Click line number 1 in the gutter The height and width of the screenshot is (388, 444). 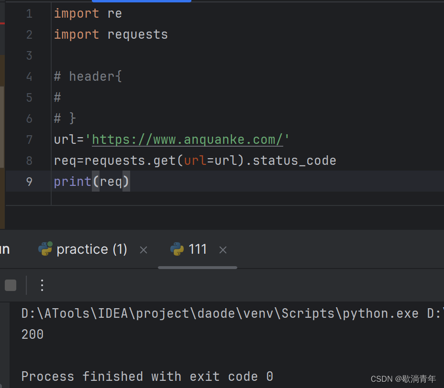click(x=29, y=13)
